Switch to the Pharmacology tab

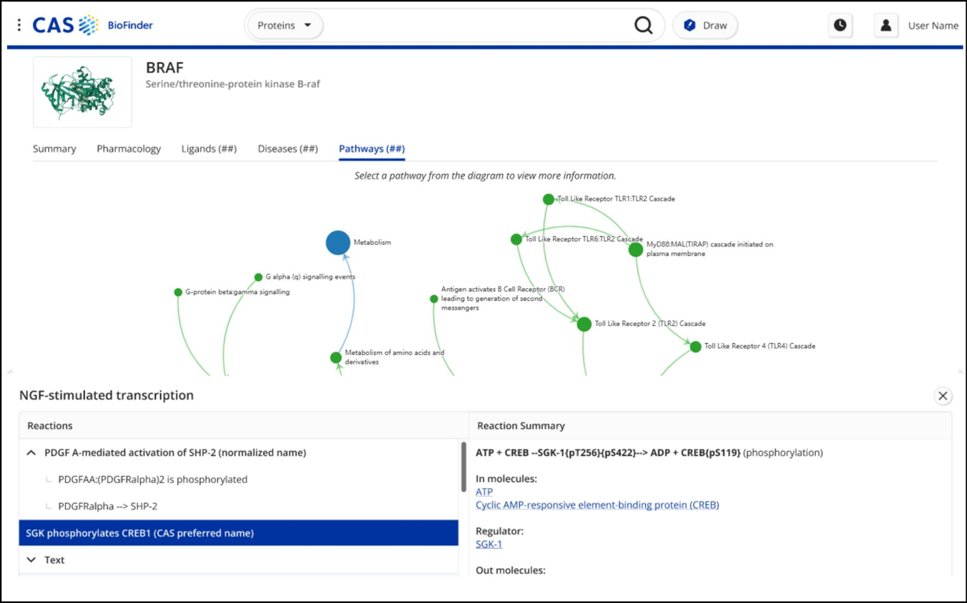point(128,149)
